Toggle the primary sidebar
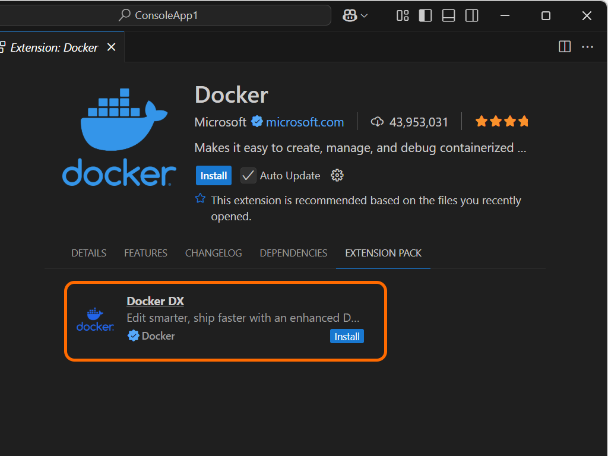The width and height of the screenshot is (608, 456). pyautogui.click(x=425, y=15)
